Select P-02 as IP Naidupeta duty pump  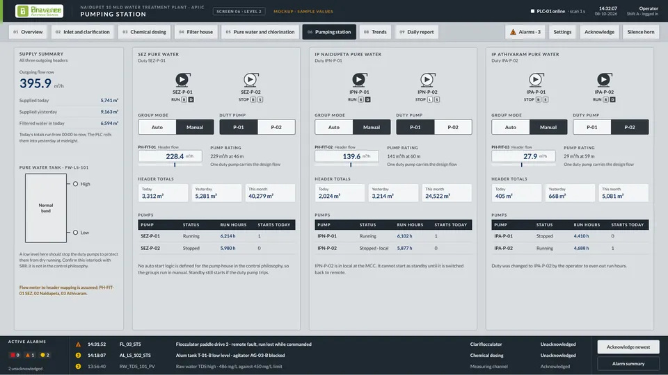(453, 127)
